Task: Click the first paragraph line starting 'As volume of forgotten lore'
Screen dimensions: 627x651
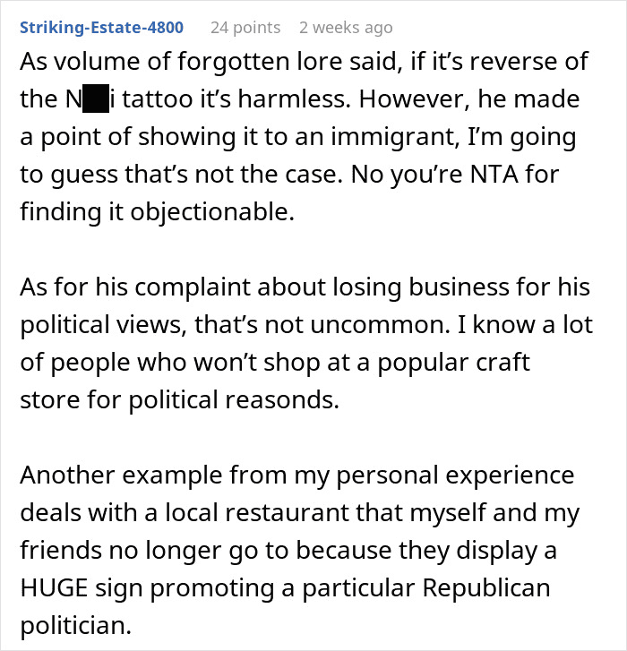Action: [304, 62]
